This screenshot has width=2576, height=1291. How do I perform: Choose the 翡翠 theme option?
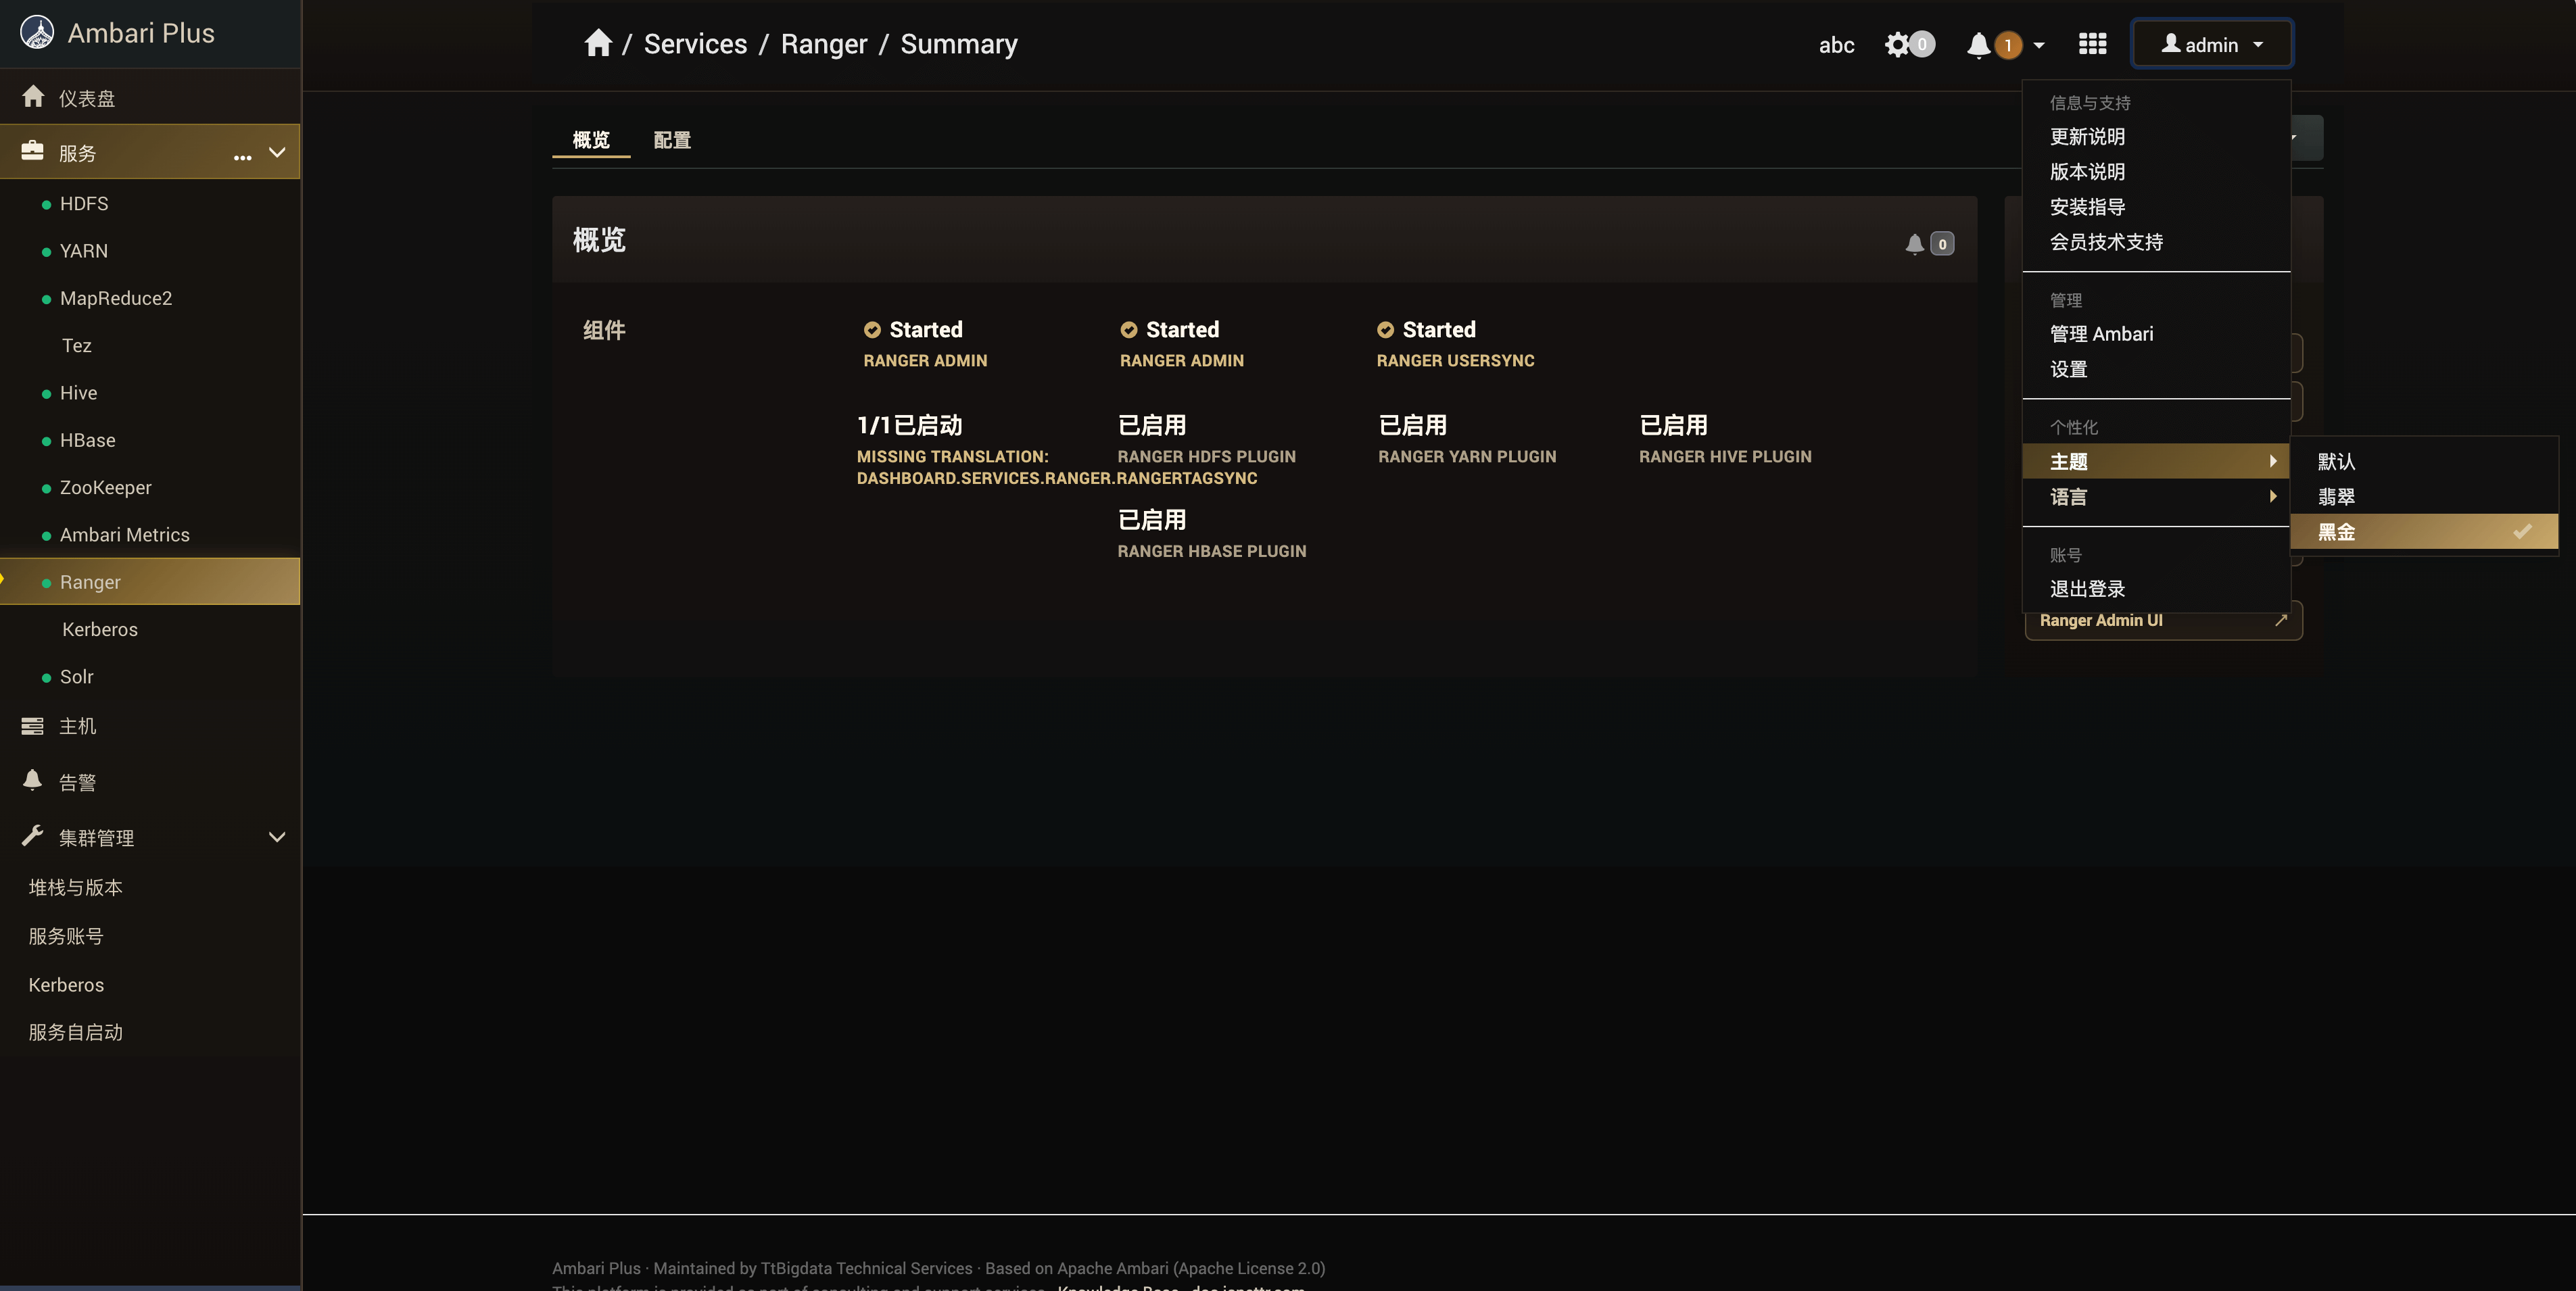[x=2337, y=497]
